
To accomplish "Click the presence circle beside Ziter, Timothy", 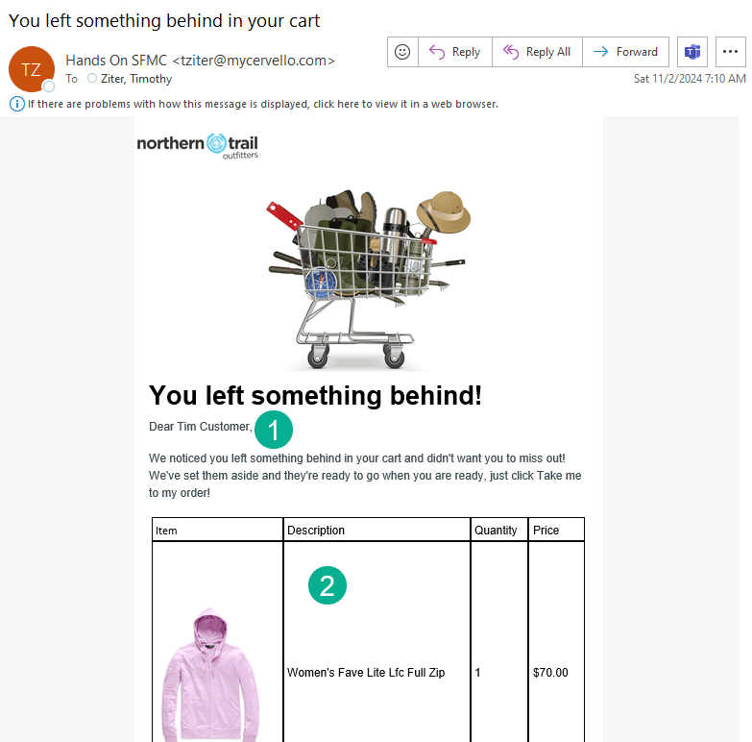I will point(92,79).
